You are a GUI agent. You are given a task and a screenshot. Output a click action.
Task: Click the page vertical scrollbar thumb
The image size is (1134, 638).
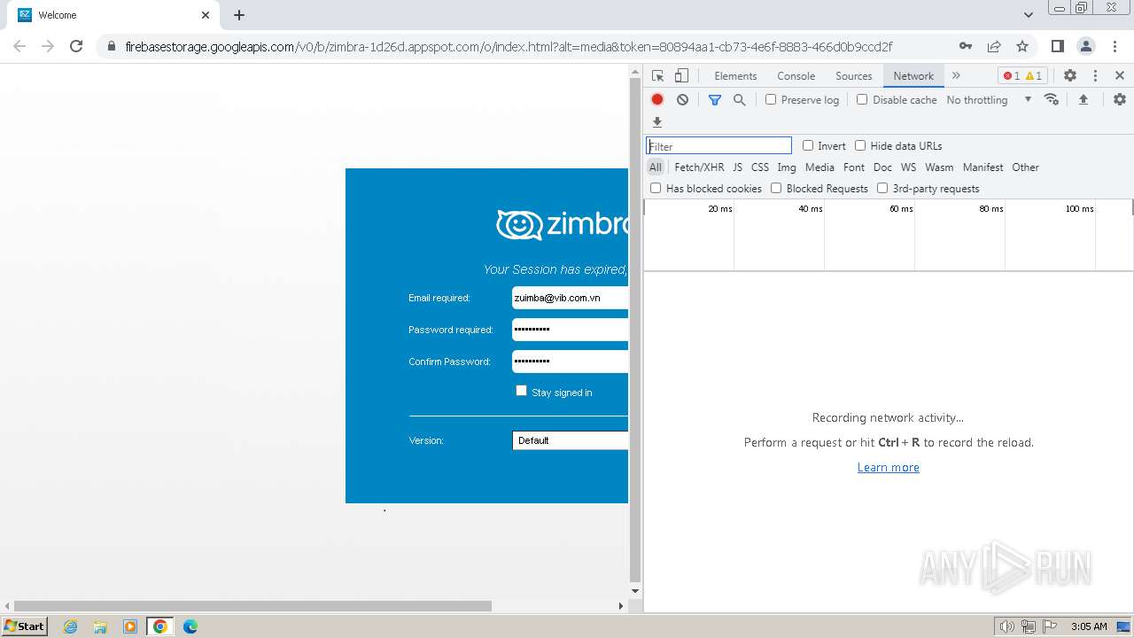tap(635, 330)
